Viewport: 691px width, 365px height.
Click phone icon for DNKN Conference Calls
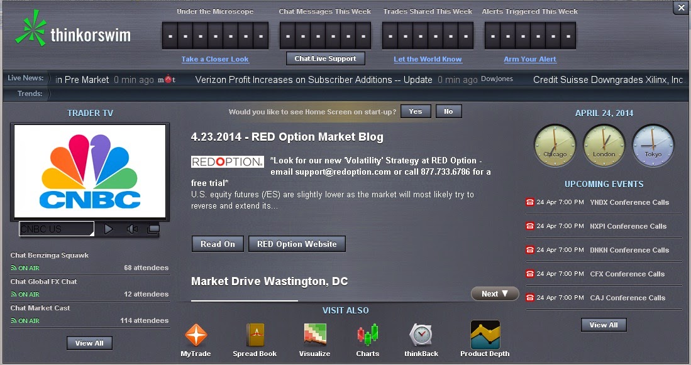pyautogui.click(x=529, y=249)
